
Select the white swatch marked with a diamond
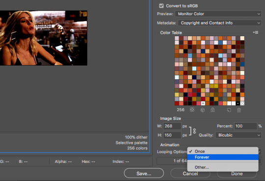point(203,103)
